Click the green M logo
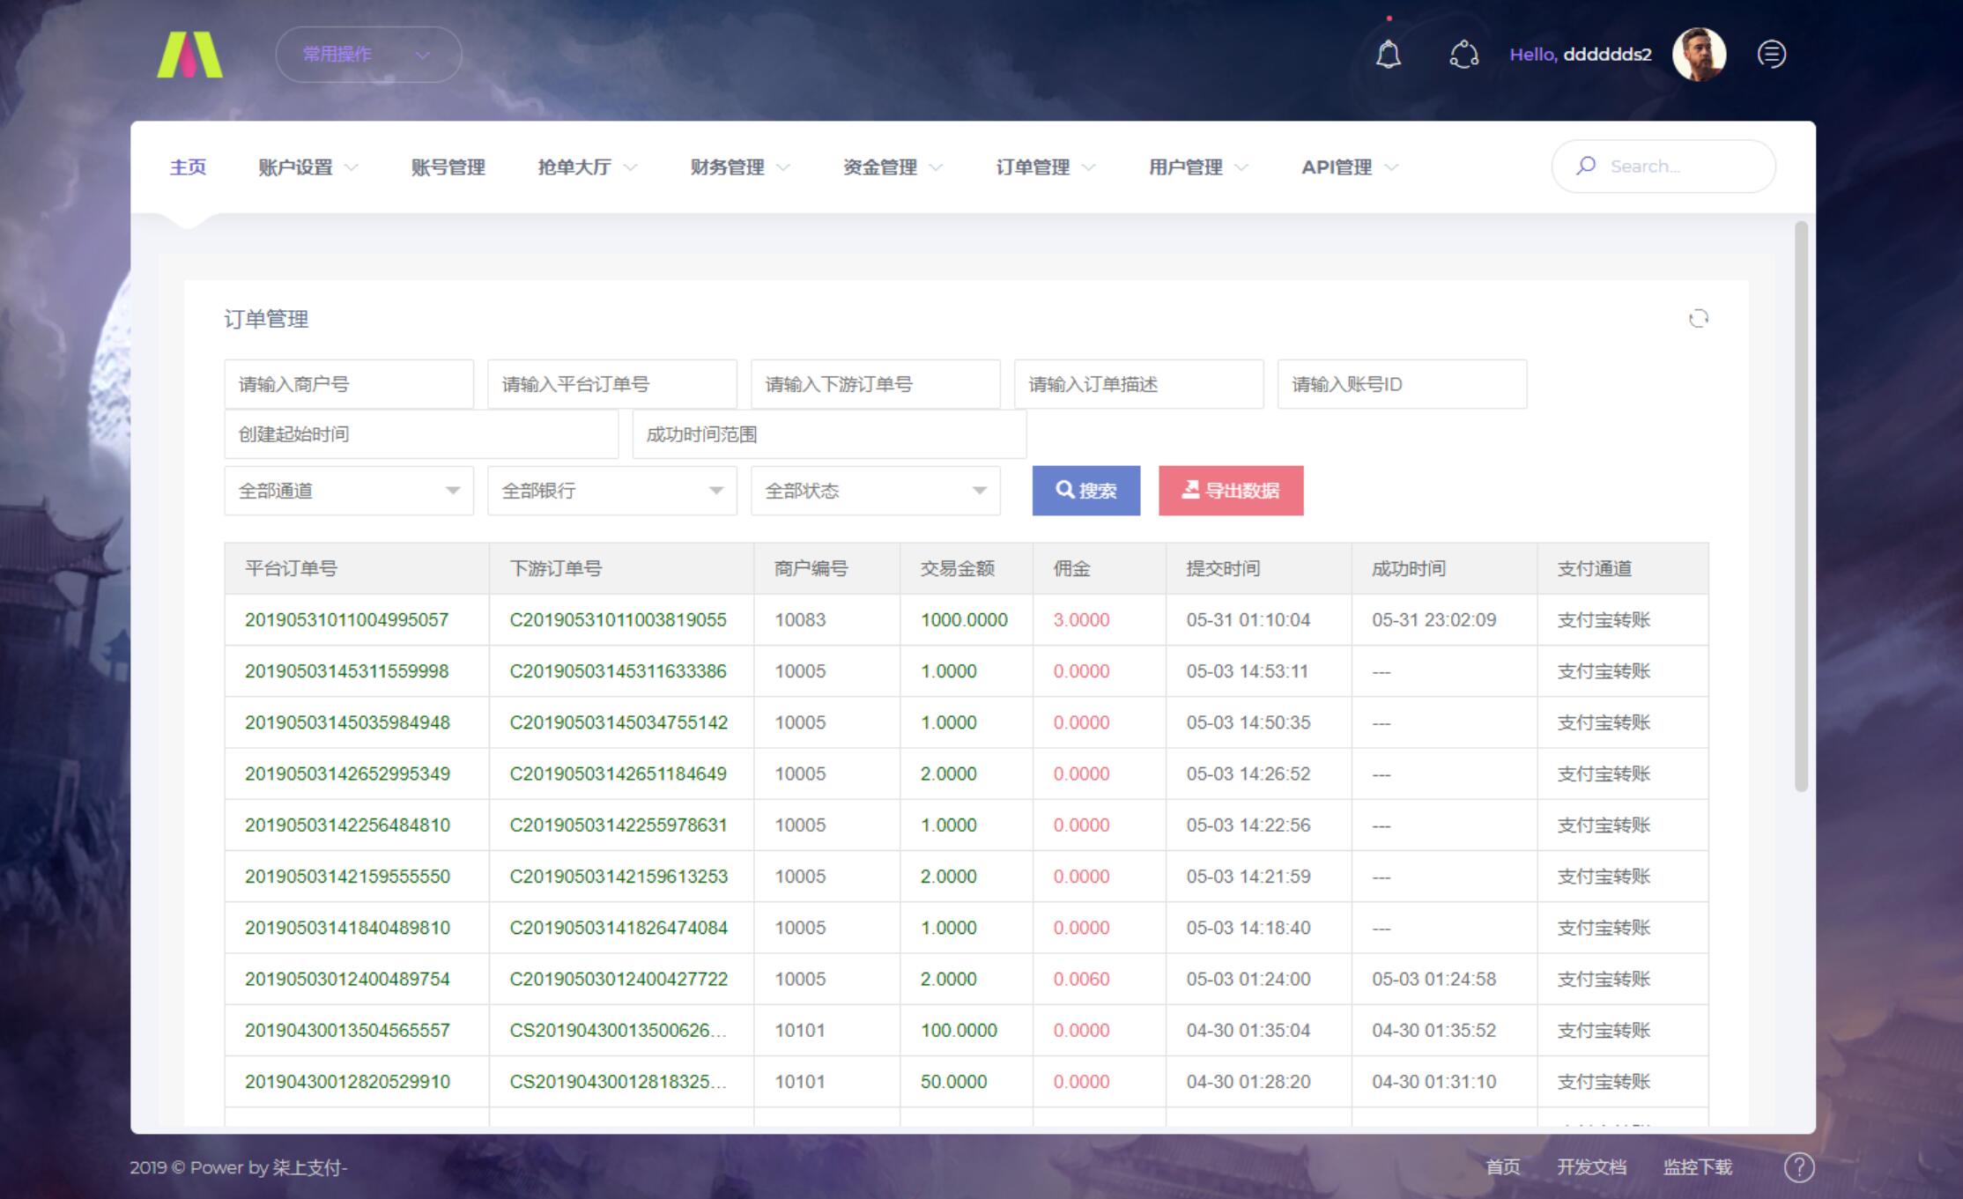The height and width of the screenshot is (1199, 1963). click(x=189, y=55)
